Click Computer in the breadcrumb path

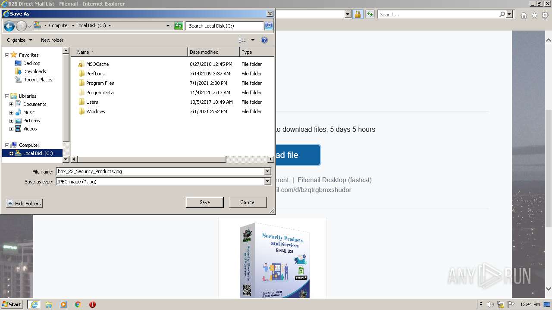pos(59,26)
